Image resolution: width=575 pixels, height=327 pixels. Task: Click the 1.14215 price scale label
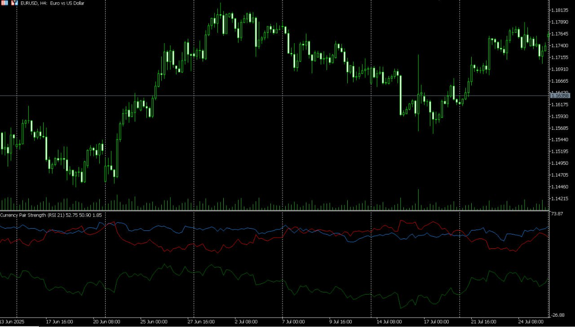(x=562, y=199)
